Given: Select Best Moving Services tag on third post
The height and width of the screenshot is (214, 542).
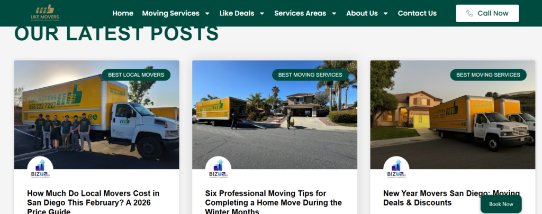Looking at the screenshot, I should pyautogui.click(x=488, y=75).
